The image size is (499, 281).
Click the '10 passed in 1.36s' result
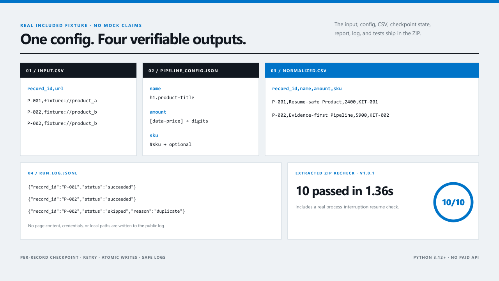coord(344,191)
